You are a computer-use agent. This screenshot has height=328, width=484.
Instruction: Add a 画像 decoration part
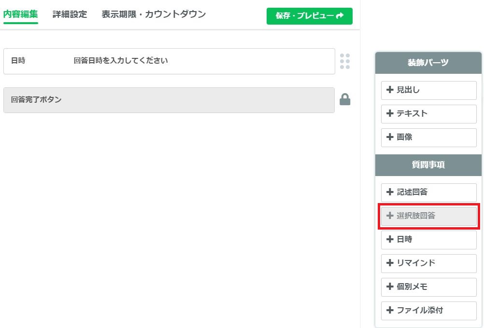[x=429, y=137]
